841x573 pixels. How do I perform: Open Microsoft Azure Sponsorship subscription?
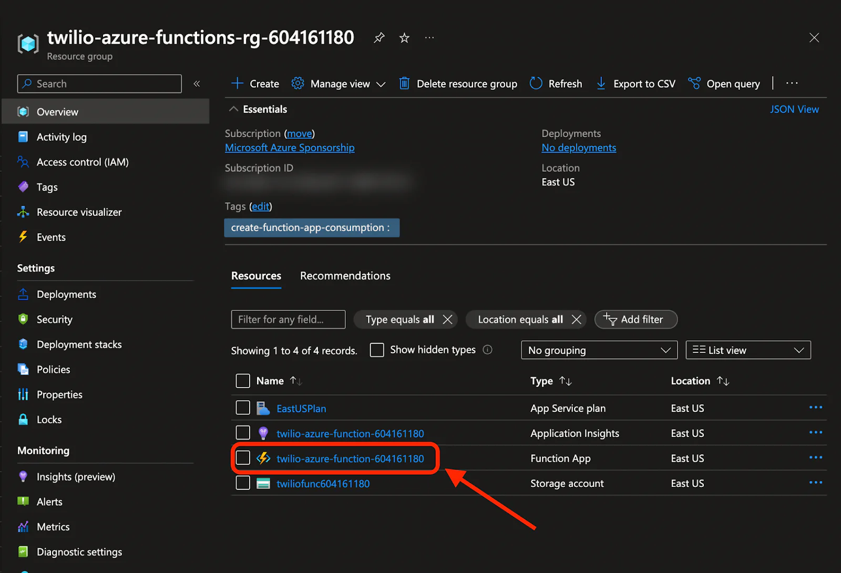coord(290,148)
